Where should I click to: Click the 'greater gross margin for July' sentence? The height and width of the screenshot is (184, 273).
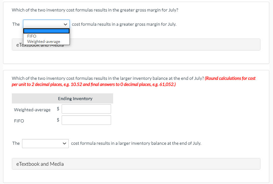(124, 24)
